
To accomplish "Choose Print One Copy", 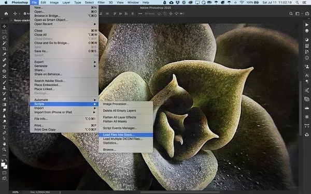I will click(64, 130).
